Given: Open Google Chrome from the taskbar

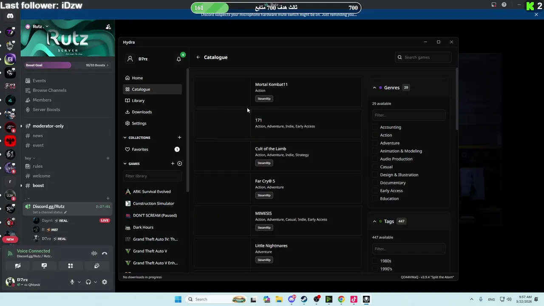Looking at the screenshot, I should click(341, 299).
